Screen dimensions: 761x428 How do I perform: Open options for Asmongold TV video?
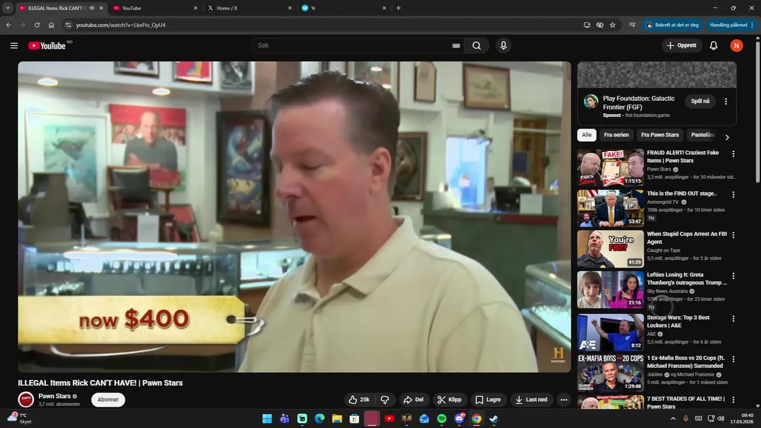(733, 194)
